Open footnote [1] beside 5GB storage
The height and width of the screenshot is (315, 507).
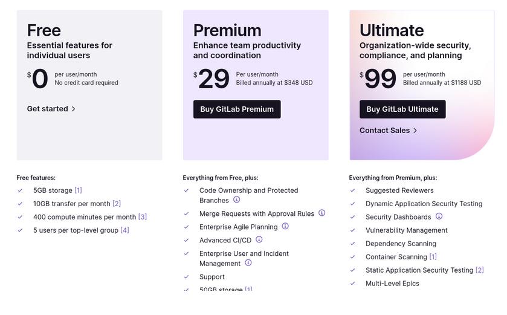click(x=78, y=190)
